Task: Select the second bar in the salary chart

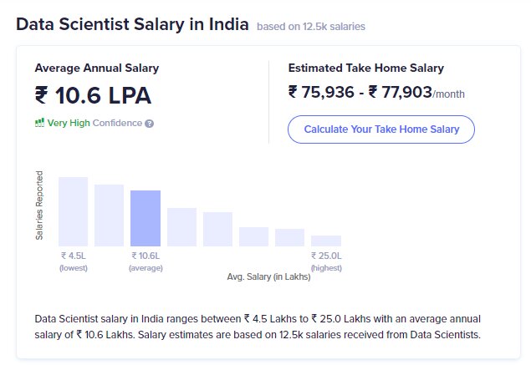Action: (x=109, y=215)
